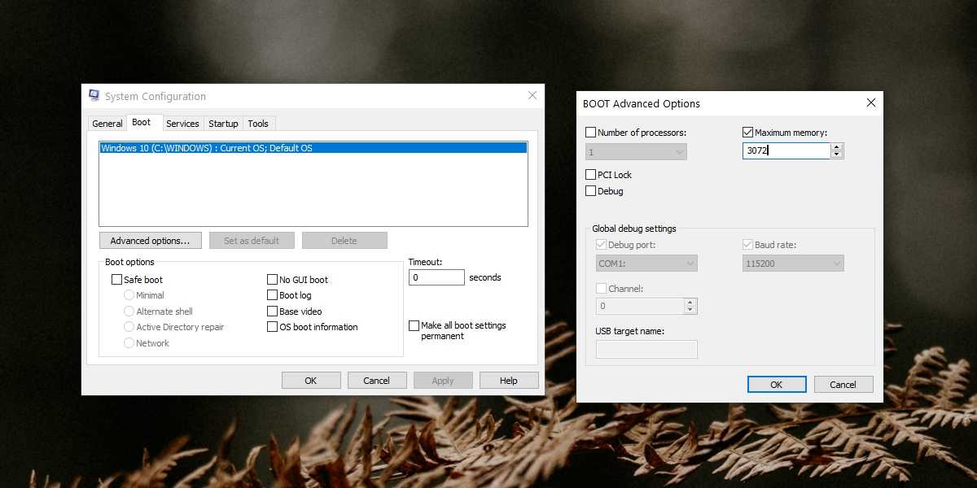Uncheck the Maximum memory checkbox

click(x=748, y=133)
